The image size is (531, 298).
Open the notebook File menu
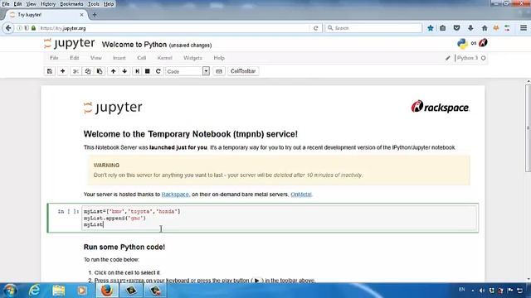[x=54, y=58]
